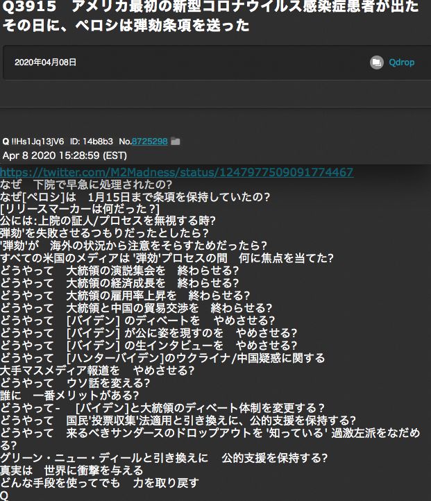The image size is (431, 501).
Task: Click the line 公には:上院の証人/プロセスを無視する時?
Action: point(108,221)
